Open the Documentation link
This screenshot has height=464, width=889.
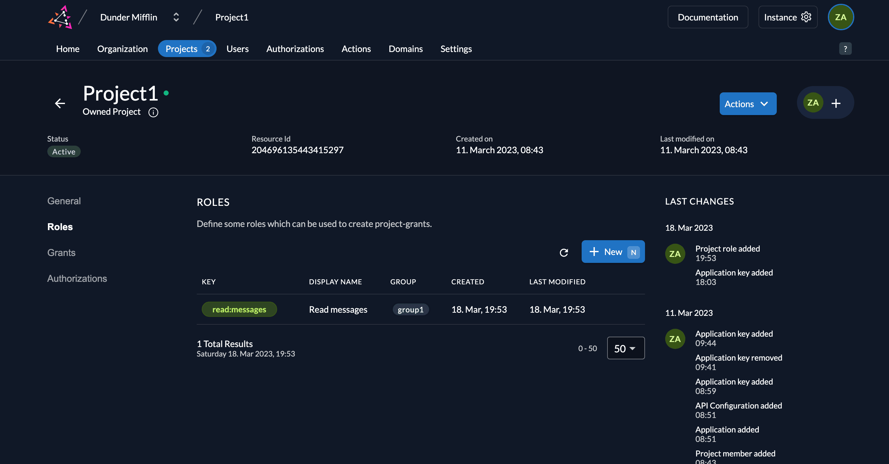(x=707, y=17)
